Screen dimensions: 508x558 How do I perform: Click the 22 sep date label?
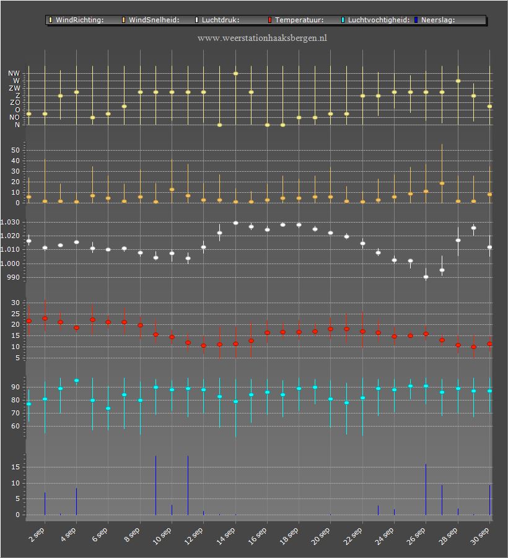353,536
